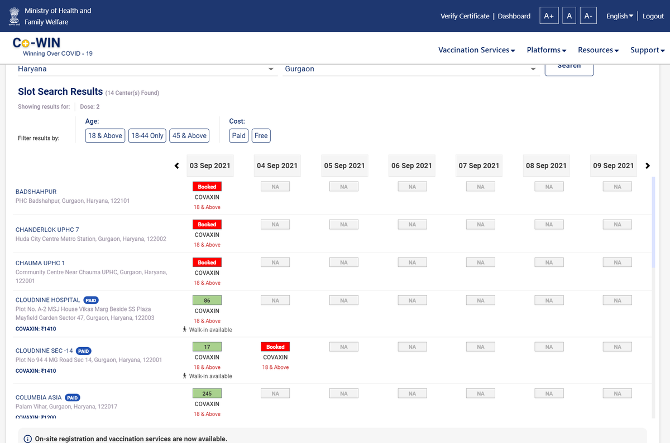
Task: Toggle the 45 & Above age filter
Action: point(189,135)
